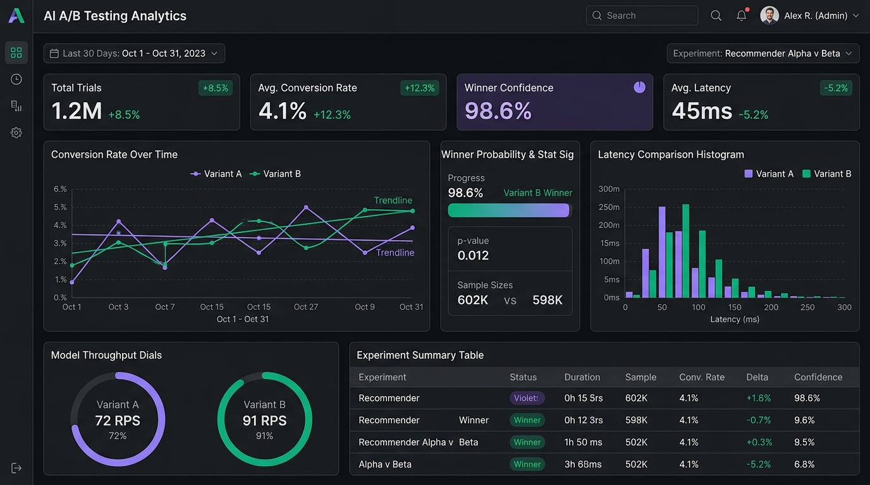Click the -0.7% delta cell

(x=759, y=420)
